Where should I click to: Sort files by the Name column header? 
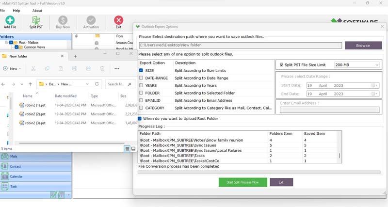click(x=28, y=96)
